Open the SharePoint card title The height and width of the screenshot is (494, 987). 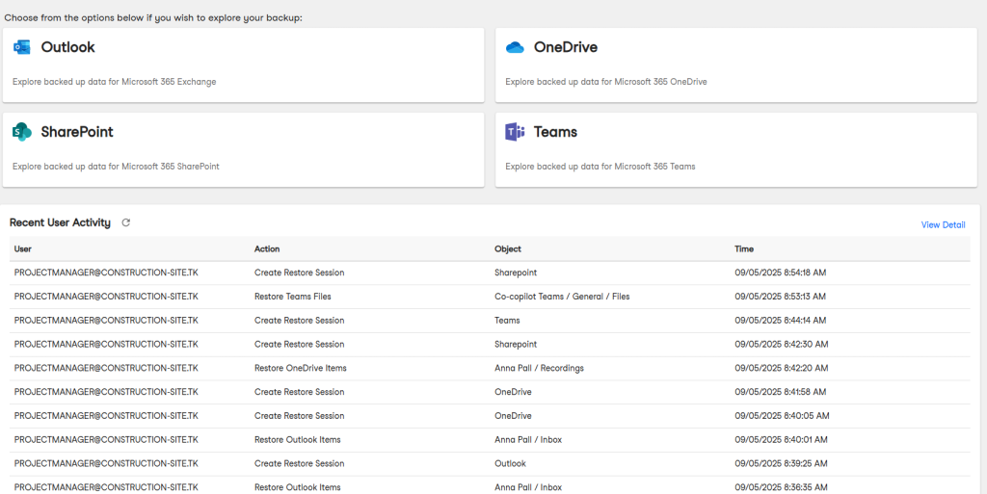pos(77,132)
